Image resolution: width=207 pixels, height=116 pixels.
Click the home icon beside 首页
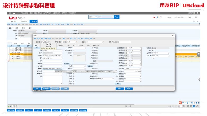[x=12, y=21]
